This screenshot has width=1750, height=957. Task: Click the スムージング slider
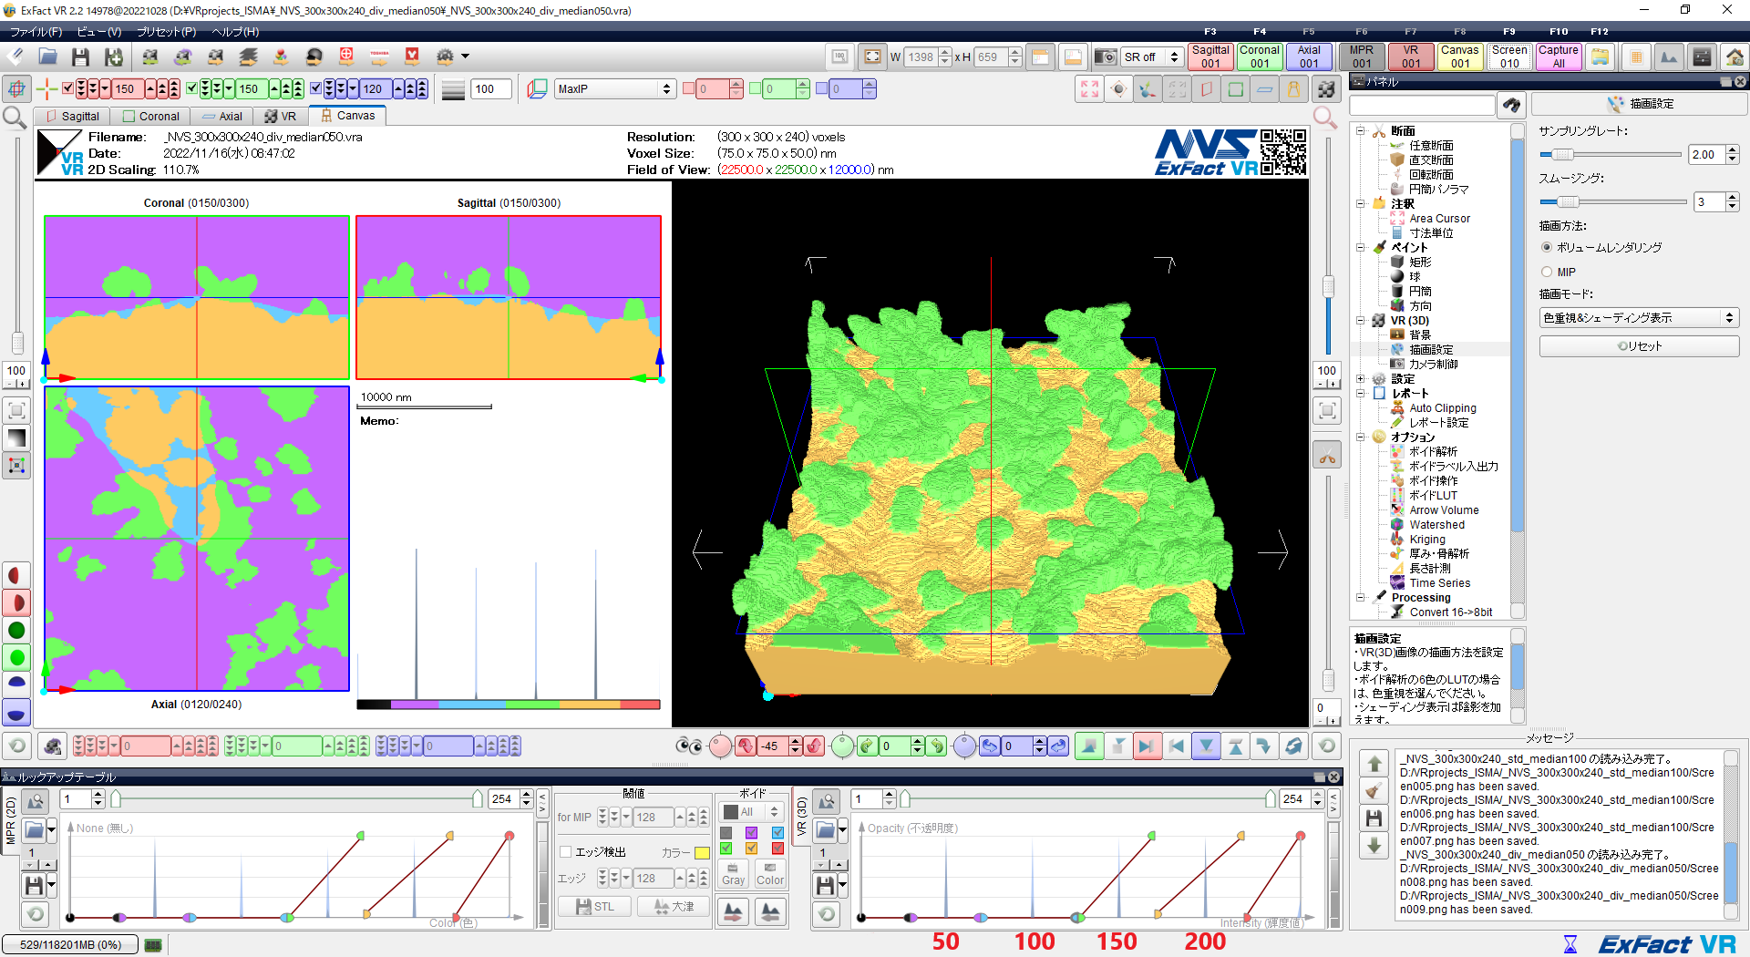(x=1613, y=202)
